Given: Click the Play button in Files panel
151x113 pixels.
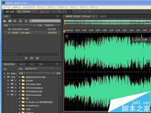Looking at the screenshot, I should coord(26,58).
